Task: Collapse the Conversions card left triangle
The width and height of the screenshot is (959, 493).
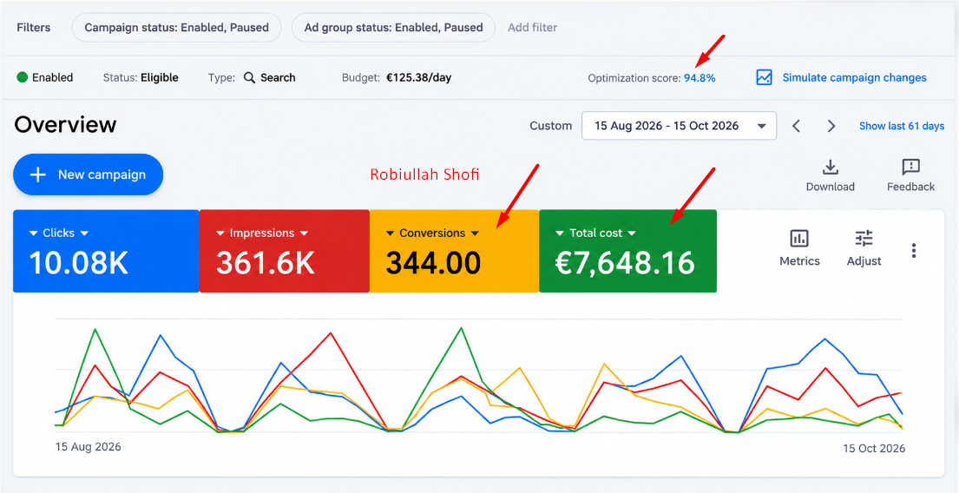Action: pyautogui.click(x=391, y=233)
